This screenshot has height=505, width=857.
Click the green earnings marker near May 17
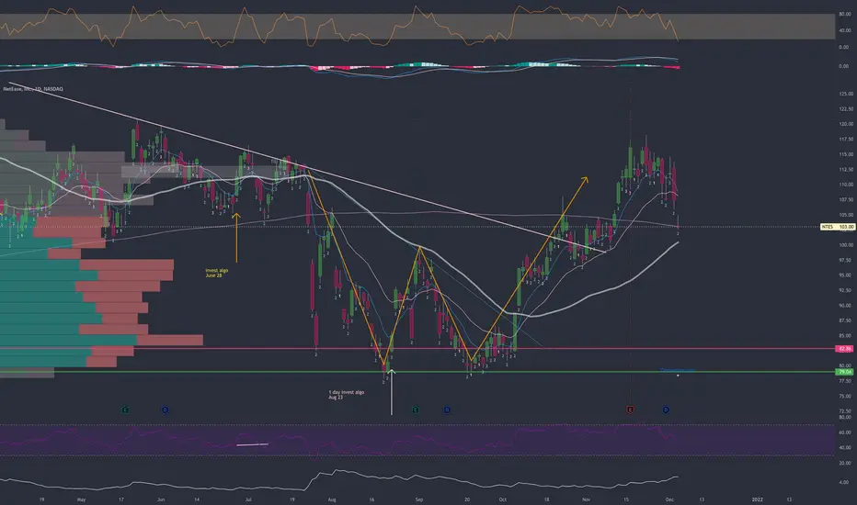point(125,410)
